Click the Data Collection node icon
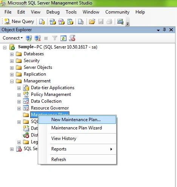This screenshot has width=177, height=187. coord(26,101)
